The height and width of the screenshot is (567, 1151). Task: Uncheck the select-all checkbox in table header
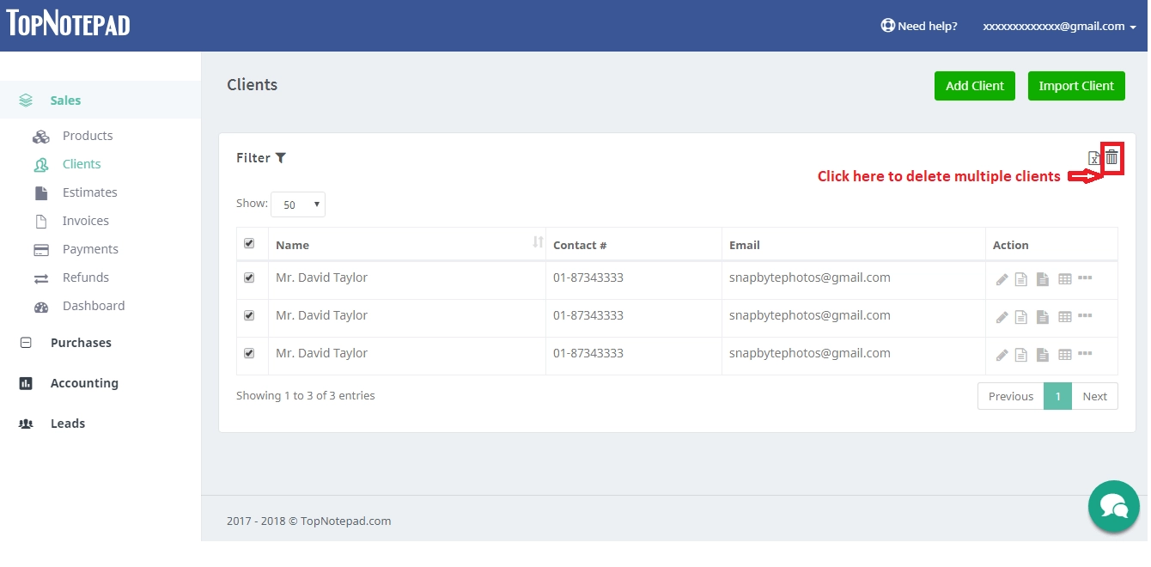(250, 241)
